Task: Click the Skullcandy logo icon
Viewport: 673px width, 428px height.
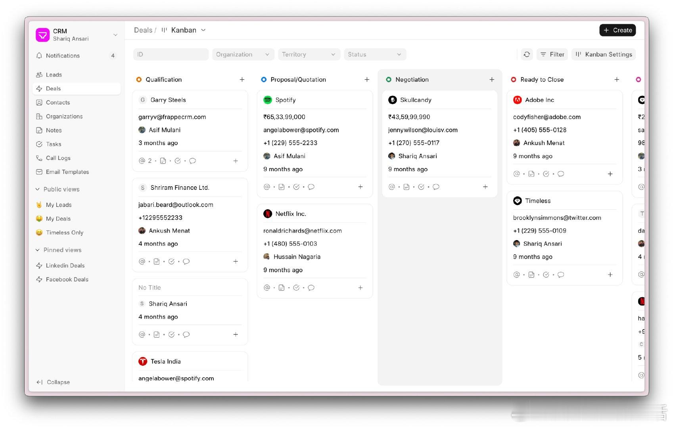Action: (393, 100)
